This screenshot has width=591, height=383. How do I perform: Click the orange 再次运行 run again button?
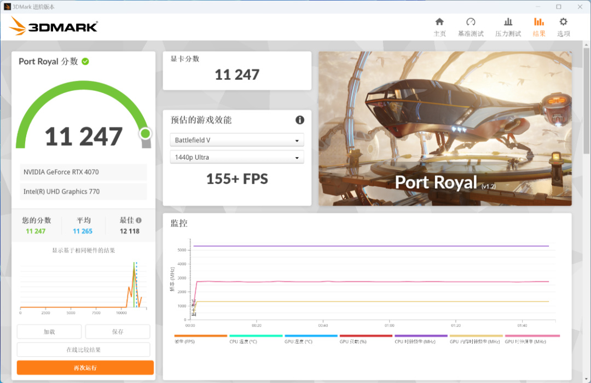tap(85, 368)
